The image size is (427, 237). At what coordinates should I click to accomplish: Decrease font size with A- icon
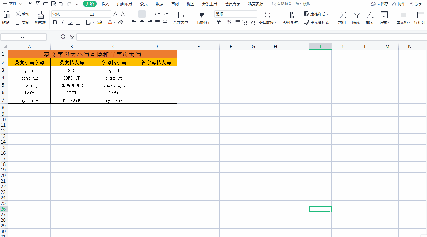click(123, 14)
